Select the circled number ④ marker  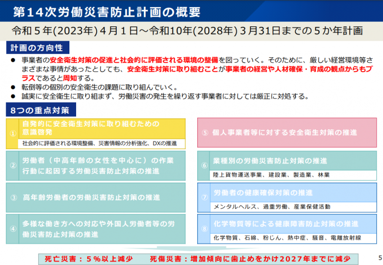click(x=14, y=229)
